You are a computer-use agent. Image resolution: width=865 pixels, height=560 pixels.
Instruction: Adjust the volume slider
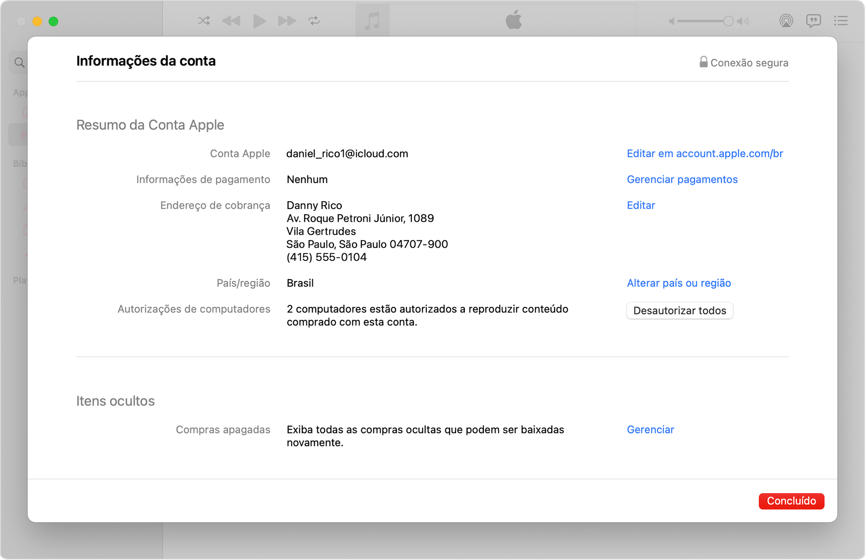tap(705, 21)
